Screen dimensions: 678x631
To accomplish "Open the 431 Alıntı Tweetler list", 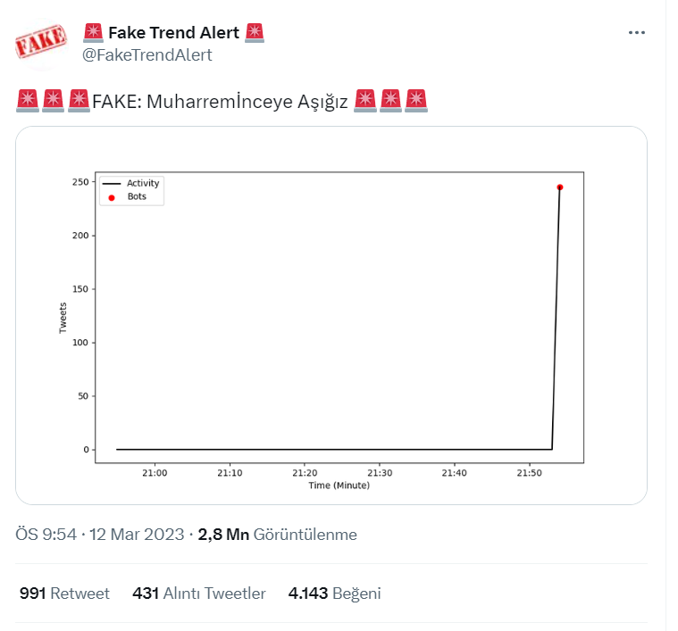I will (x=198, y=594).
